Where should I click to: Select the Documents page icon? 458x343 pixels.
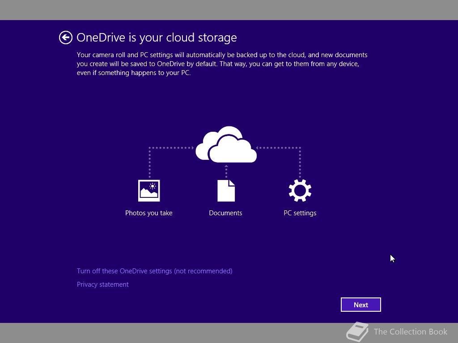click(x=226, y=191)
